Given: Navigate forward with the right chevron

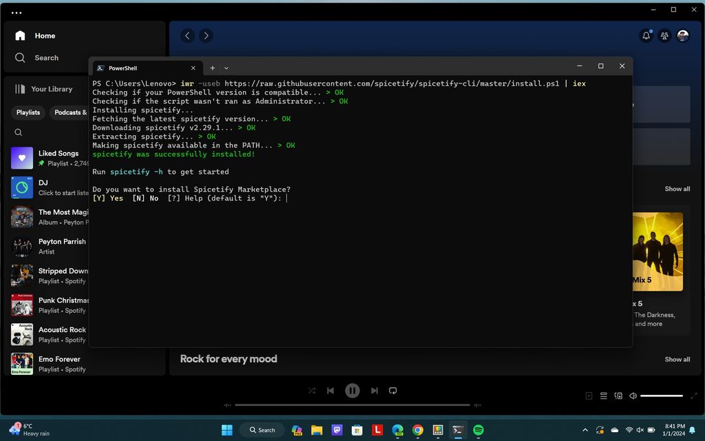Looking at the screenshot, I should (205, 35).
